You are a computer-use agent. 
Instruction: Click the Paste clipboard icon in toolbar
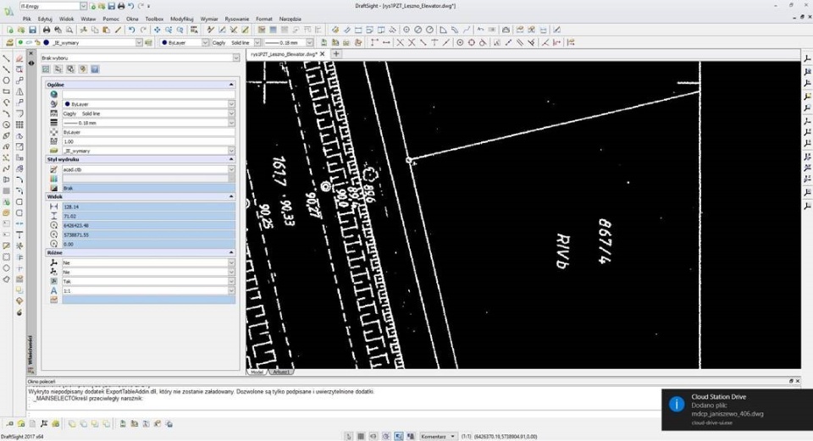(107, 30)
